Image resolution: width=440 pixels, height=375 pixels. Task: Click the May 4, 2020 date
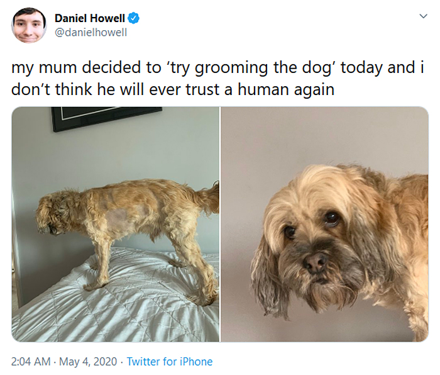tap(88, 361)
